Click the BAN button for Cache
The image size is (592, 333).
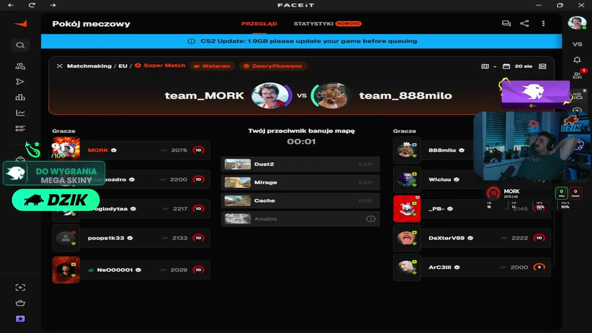[365, 201]
